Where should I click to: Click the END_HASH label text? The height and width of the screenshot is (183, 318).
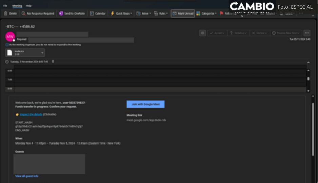point(22,130)
